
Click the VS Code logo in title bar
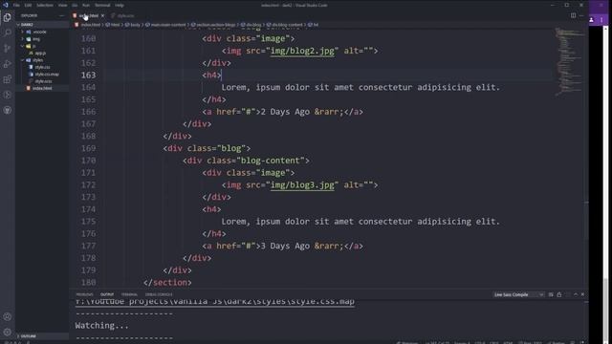tap(5, 5)
